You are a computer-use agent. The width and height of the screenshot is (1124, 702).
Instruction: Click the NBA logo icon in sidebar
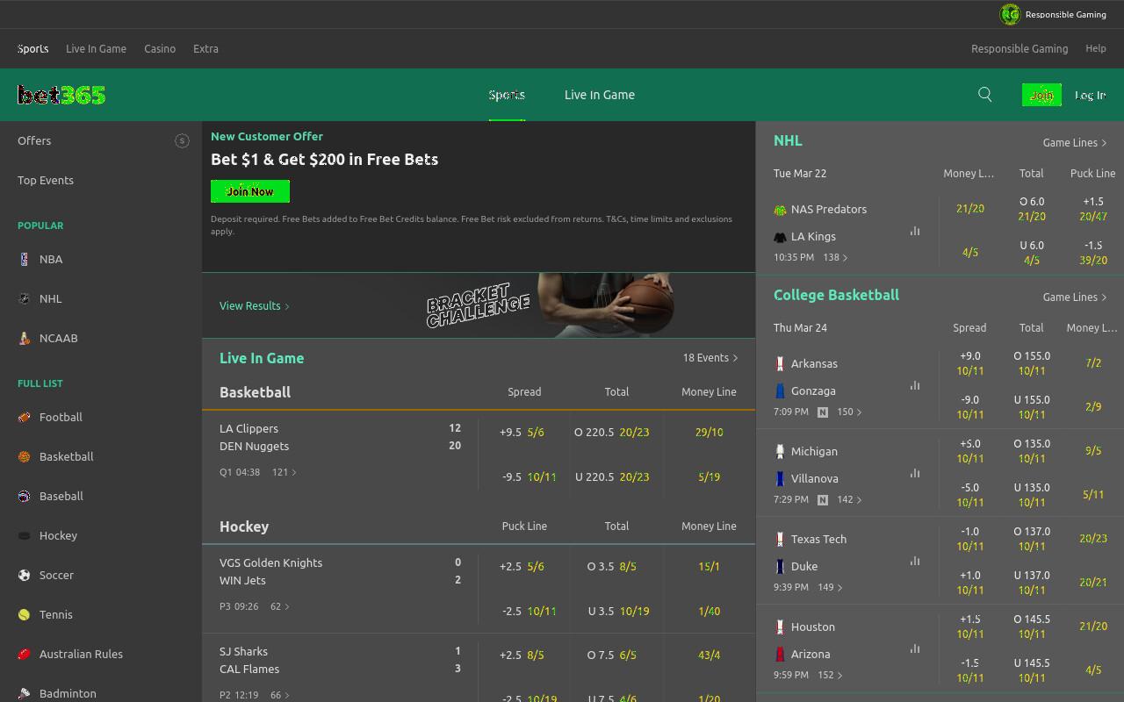25,259
